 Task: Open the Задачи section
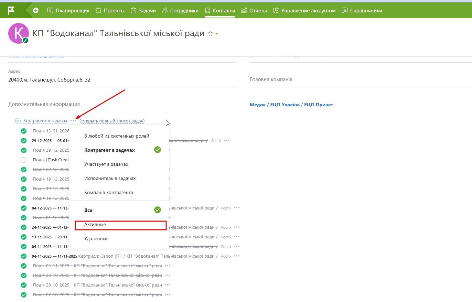coord(143,11)
